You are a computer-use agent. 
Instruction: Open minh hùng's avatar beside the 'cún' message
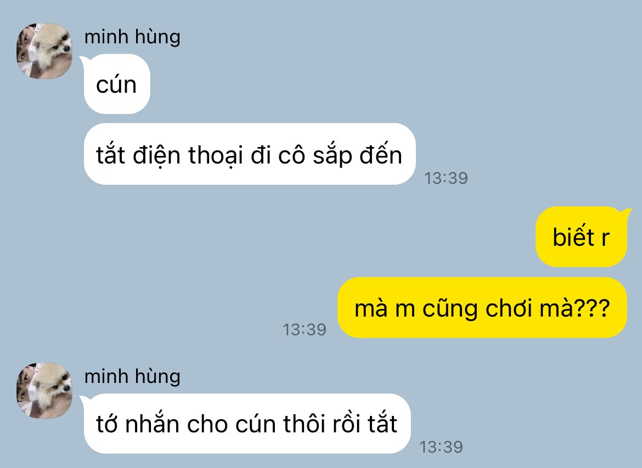(x=44, y=51)
